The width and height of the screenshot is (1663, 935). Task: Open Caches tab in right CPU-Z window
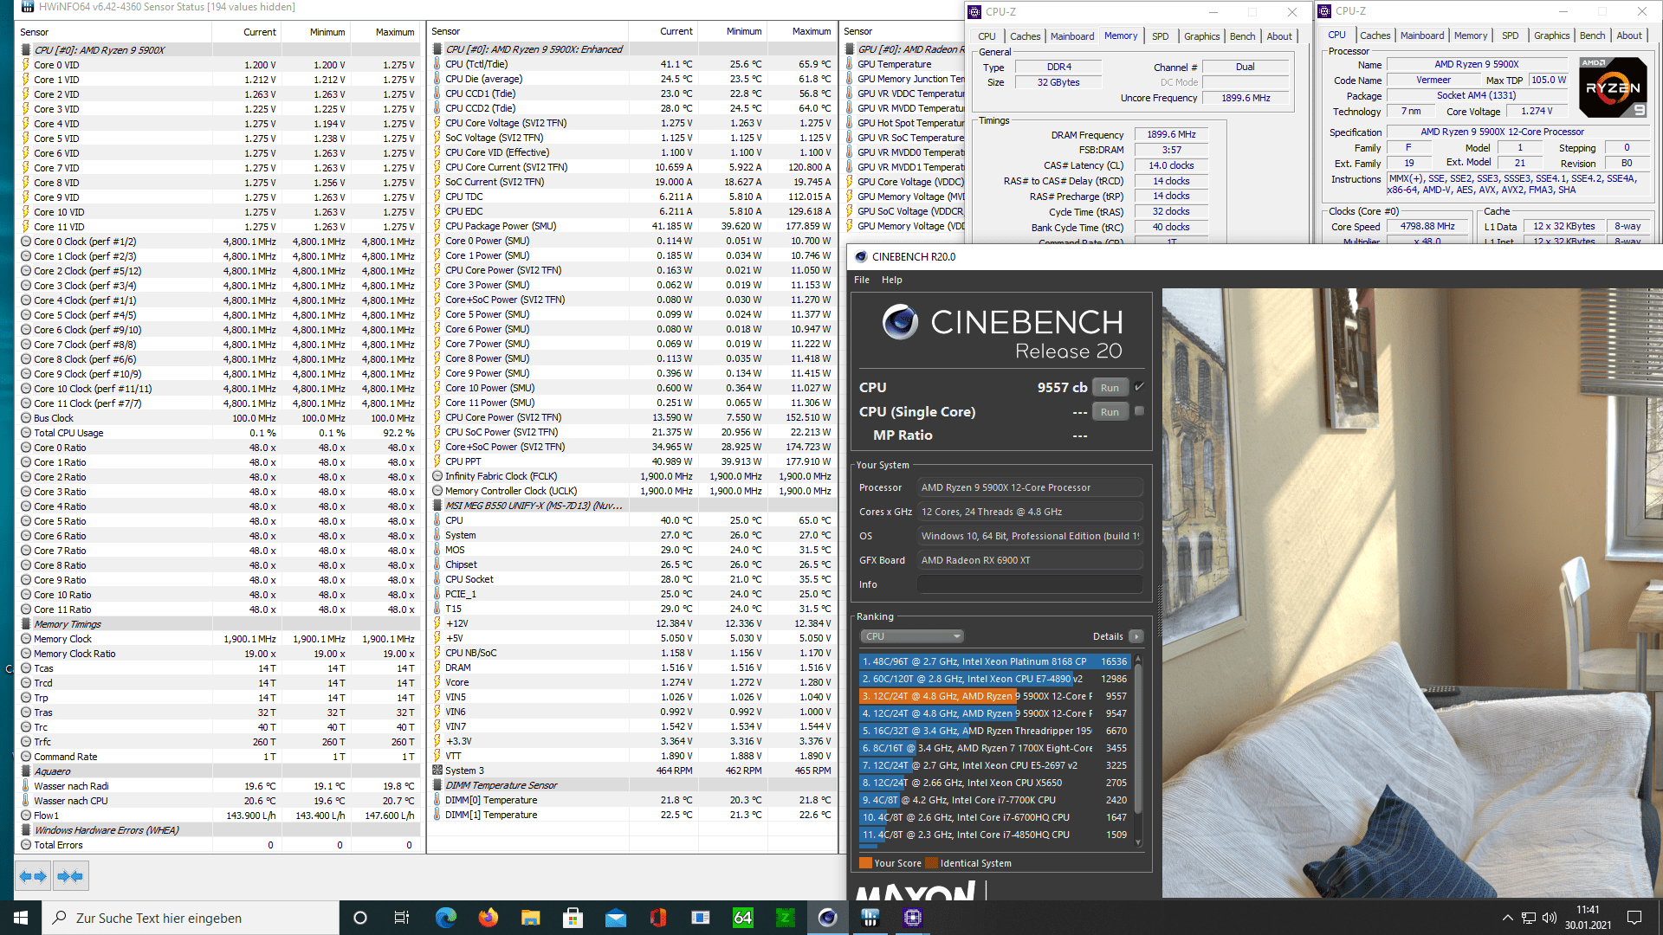pos(1375,35)
